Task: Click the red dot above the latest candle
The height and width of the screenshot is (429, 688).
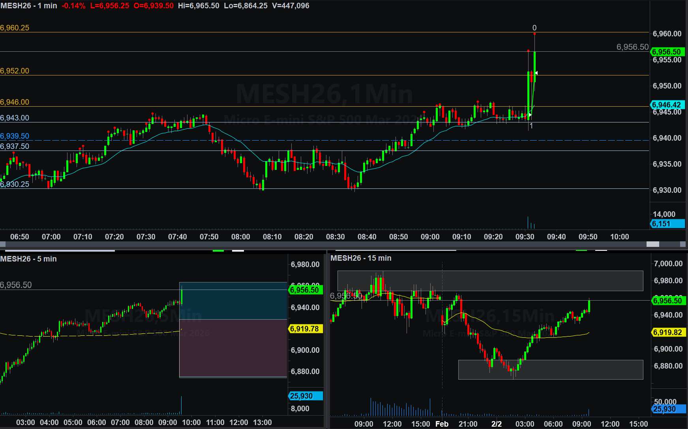Action: pos(534,34)
